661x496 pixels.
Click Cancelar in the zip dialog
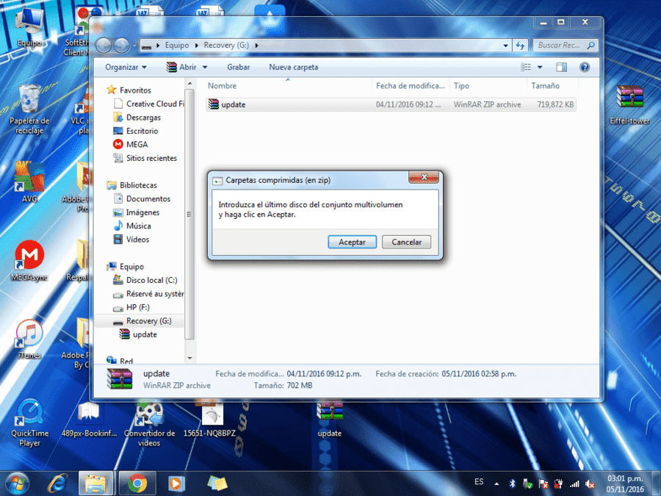[x=406, y=242]
